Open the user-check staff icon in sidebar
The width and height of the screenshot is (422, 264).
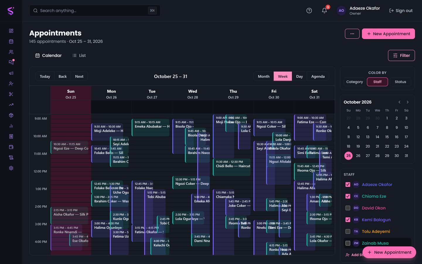click(11, 84)
